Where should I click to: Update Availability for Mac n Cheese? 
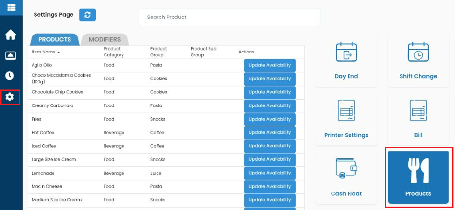pos(270,187)
